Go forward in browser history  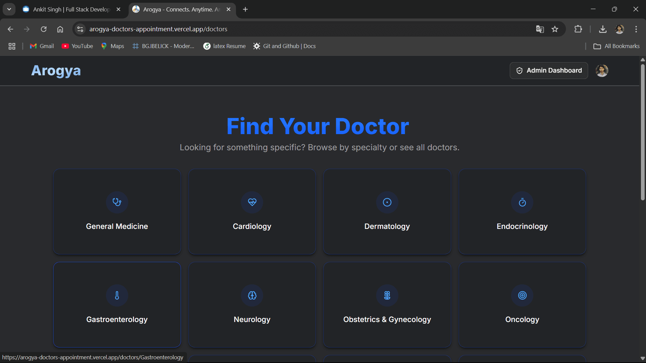[x=27, y=29]
